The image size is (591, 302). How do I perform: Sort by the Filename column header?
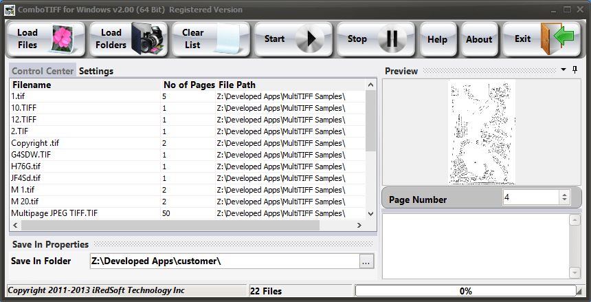point(86,85)
